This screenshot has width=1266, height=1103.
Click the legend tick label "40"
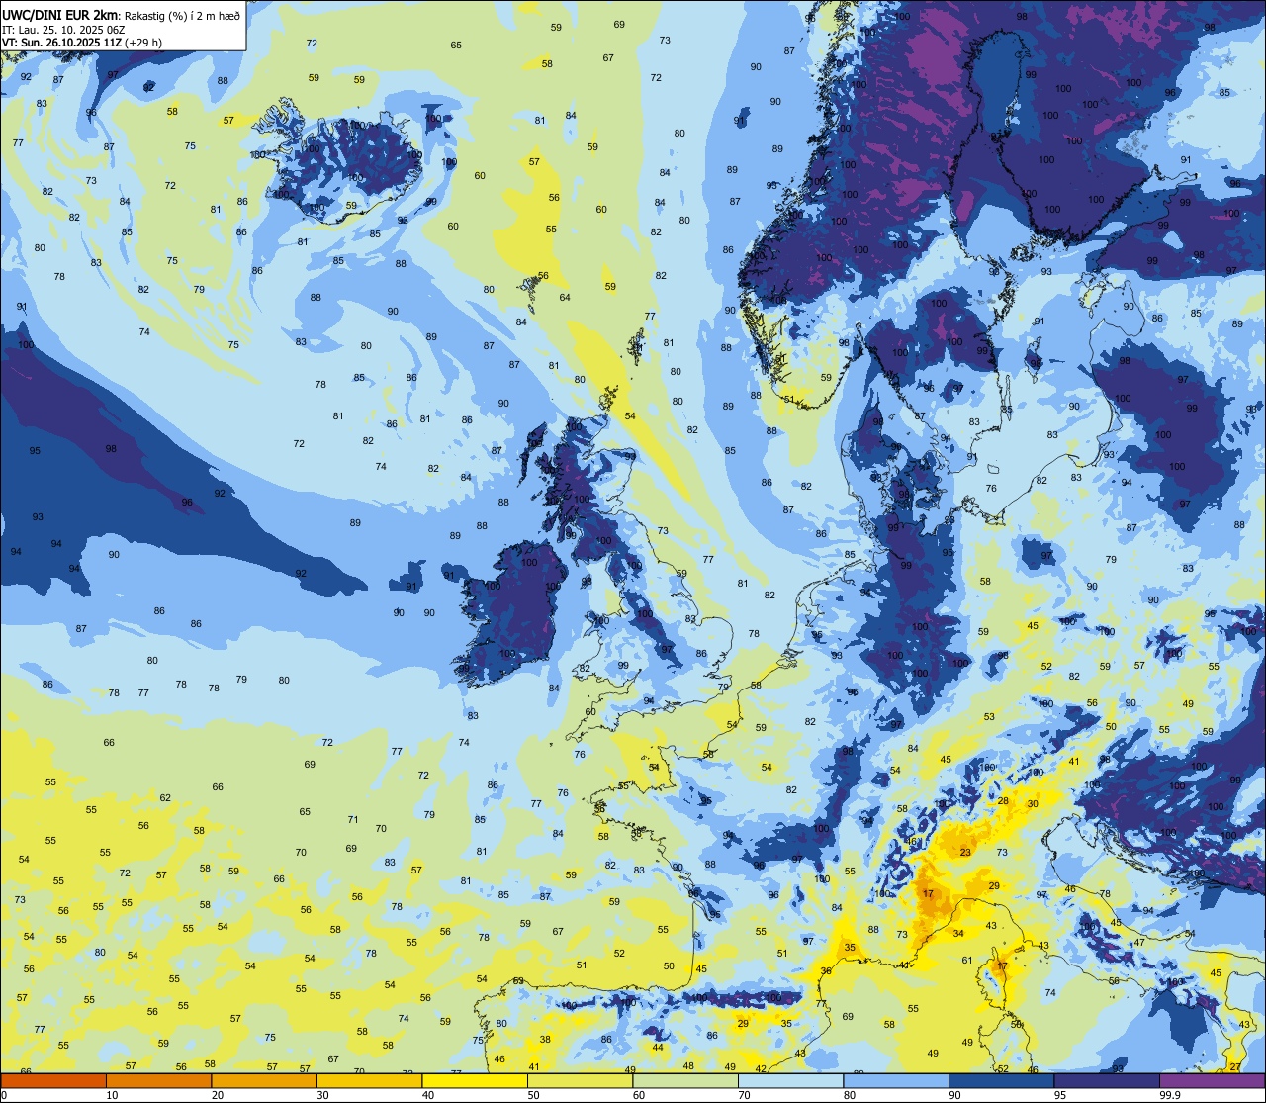[x=427, y=1095]
